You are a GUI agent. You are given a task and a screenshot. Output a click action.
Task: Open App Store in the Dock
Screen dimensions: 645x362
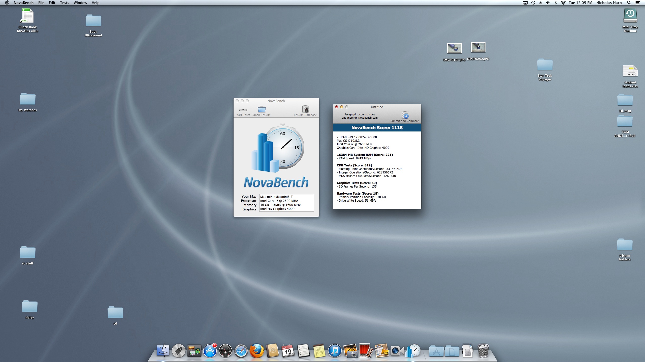(210, 350)
